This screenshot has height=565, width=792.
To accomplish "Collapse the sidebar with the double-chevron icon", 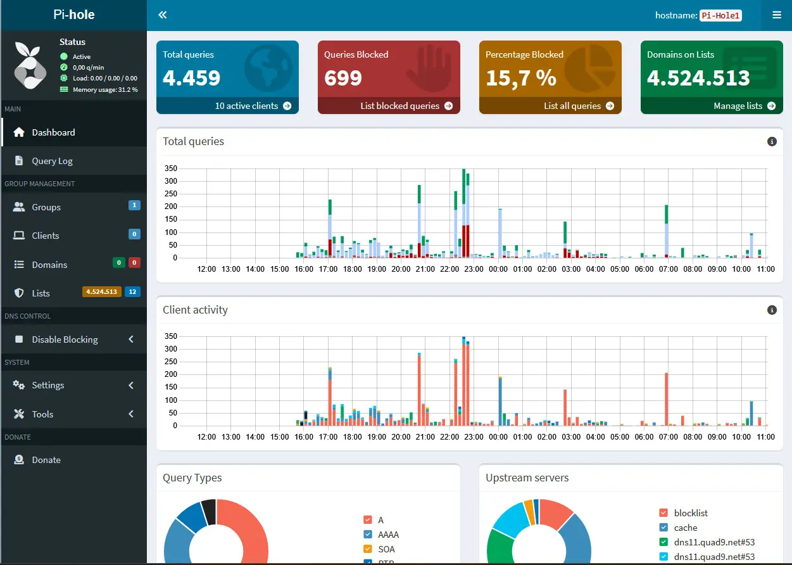I will 163,15.
